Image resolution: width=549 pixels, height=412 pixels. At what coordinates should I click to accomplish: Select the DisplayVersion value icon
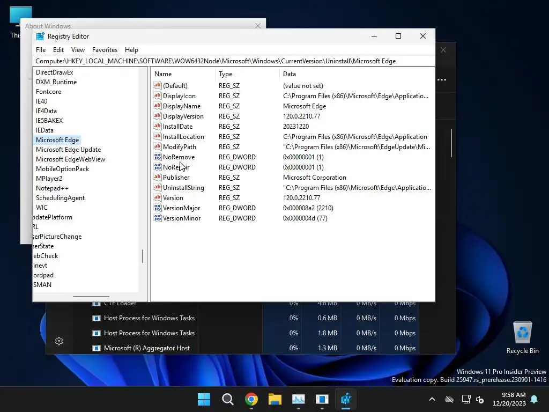pyautogui.click(x=158, y=116)
